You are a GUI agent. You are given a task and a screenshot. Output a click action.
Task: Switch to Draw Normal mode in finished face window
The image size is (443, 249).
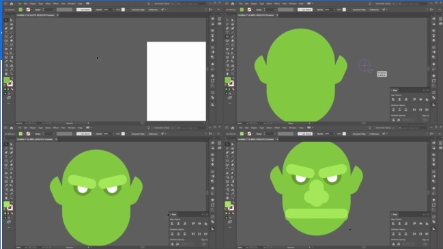pyautogui.click(x=227, y=218)
